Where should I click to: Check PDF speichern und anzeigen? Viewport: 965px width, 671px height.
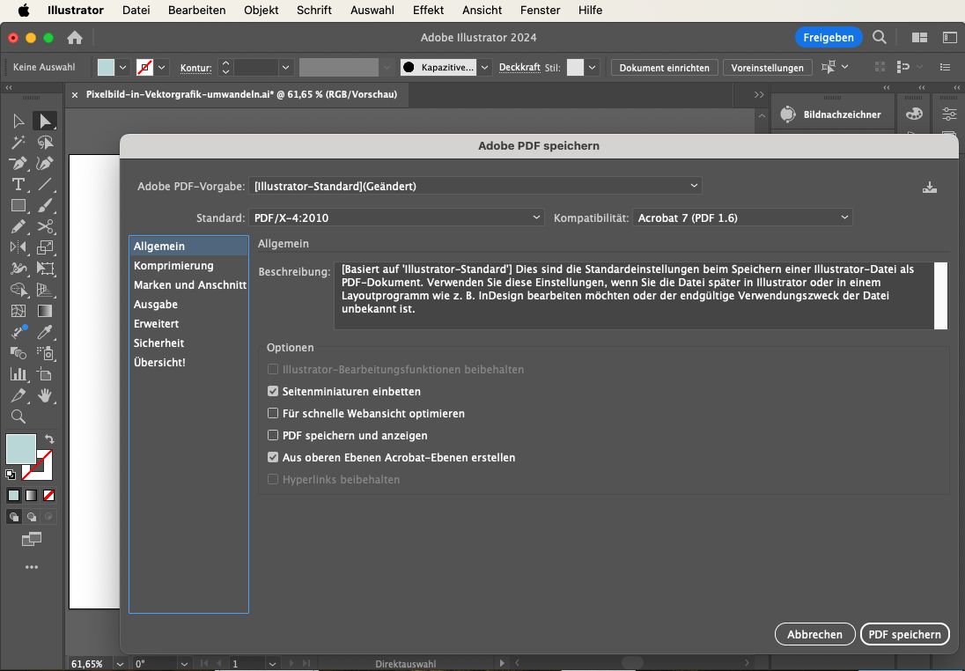pos(273,436)
